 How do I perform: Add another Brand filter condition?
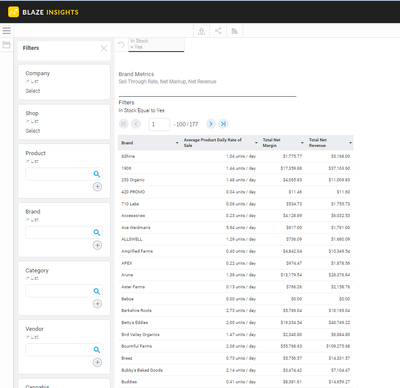pos(97,245)
